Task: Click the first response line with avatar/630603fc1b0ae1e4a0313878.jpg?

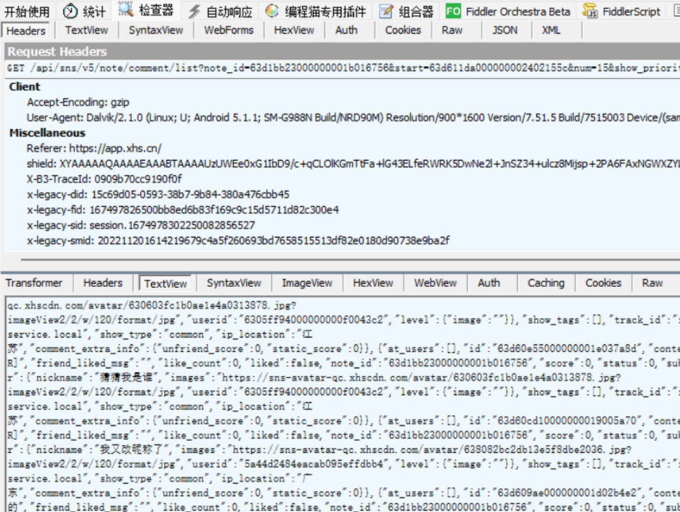Action: tap(152, 305)
